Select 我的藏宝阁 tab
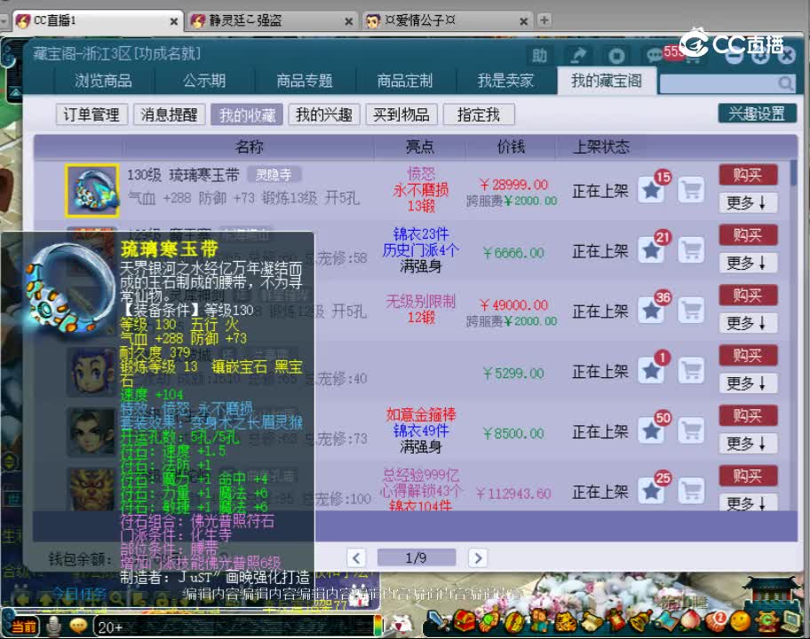The height and width of the screenshot is (639, 810). [x=607, y=81]
